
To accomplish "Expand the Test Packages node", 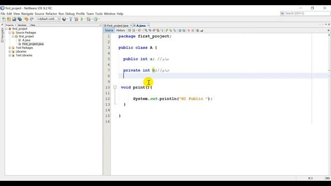I will coord(10,48).
